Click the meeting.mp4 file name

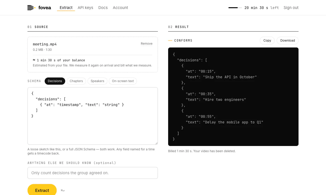[45, 44]
